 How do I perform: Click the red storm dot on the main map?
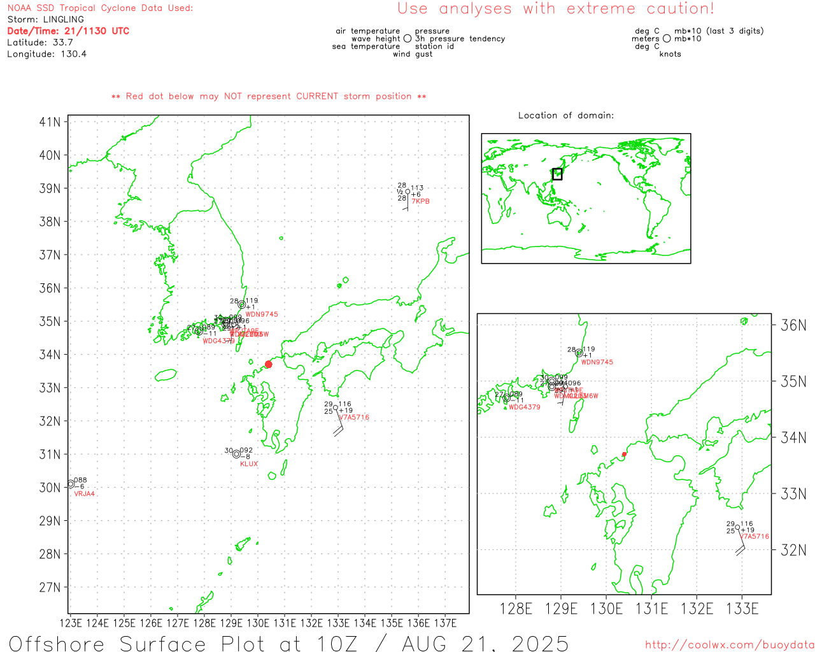coord(268,364)
